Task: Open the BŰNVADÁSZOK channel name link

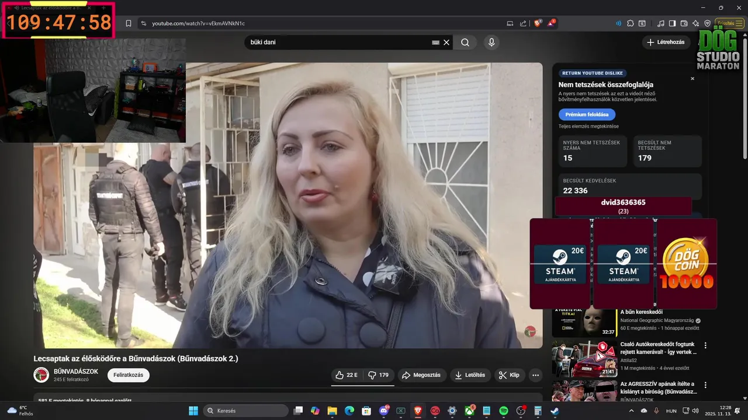Action: [x=76, y=372]
